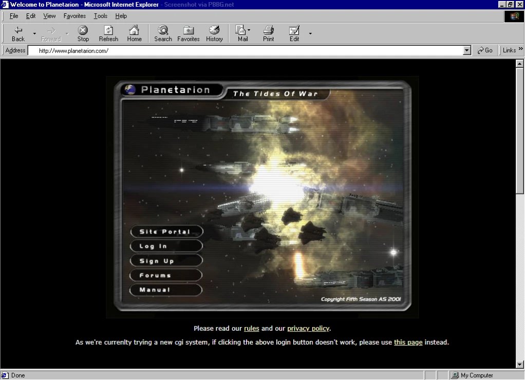Follow the rules link
The width and height of the screenshot is (525, 380).
tap(251, 329)
